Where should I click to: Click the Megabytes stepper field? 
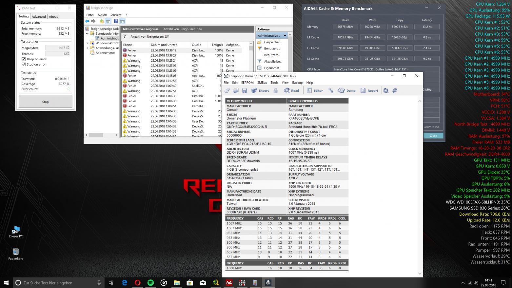pyautogui.click(x=57, y=48)
